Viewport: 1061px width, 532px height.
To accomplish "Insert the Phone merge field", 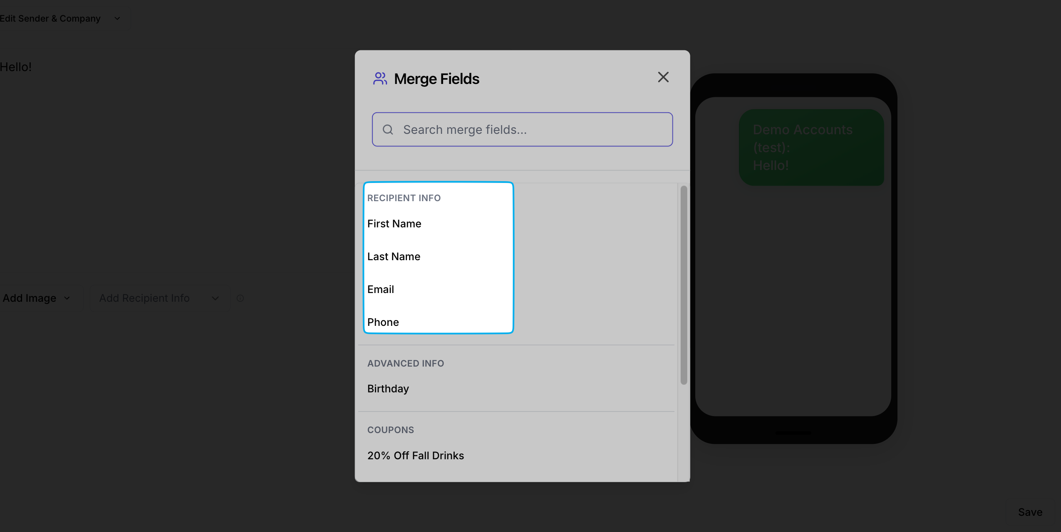I will (x=383, y=322).
